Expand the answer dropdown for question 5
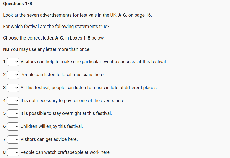 click(x=13, y=113)
